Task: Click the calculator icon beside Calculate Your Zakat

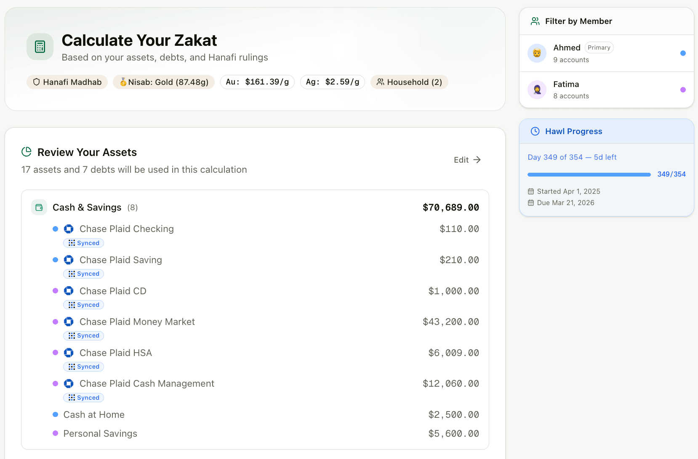Action: coord(40,47)
